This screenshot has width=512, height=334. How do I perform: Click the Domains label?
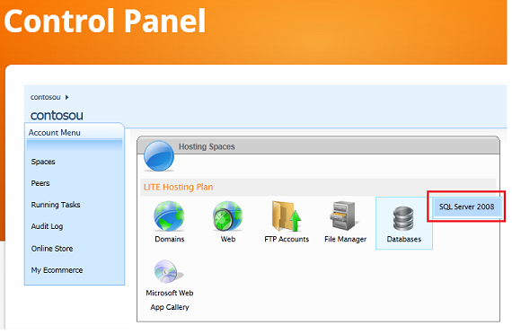click(x=170, y=240)
